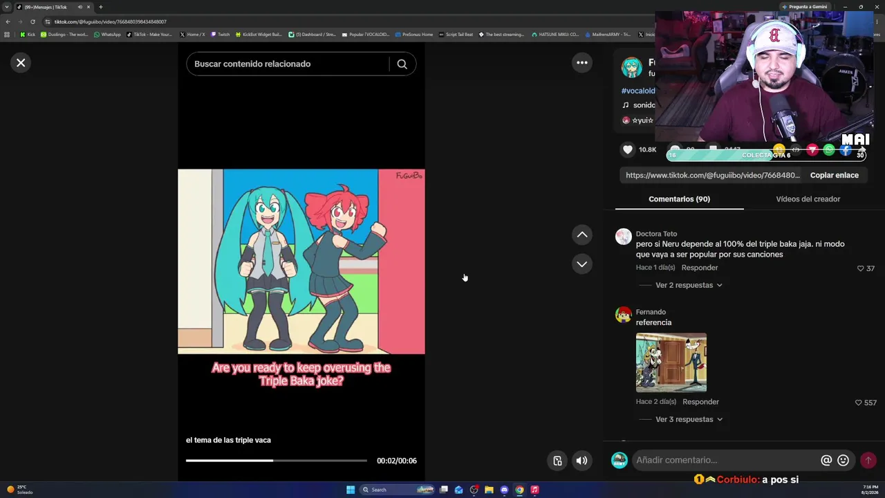Go back in the browser
This screenshot has height=498, width=885.
(8, 21)
